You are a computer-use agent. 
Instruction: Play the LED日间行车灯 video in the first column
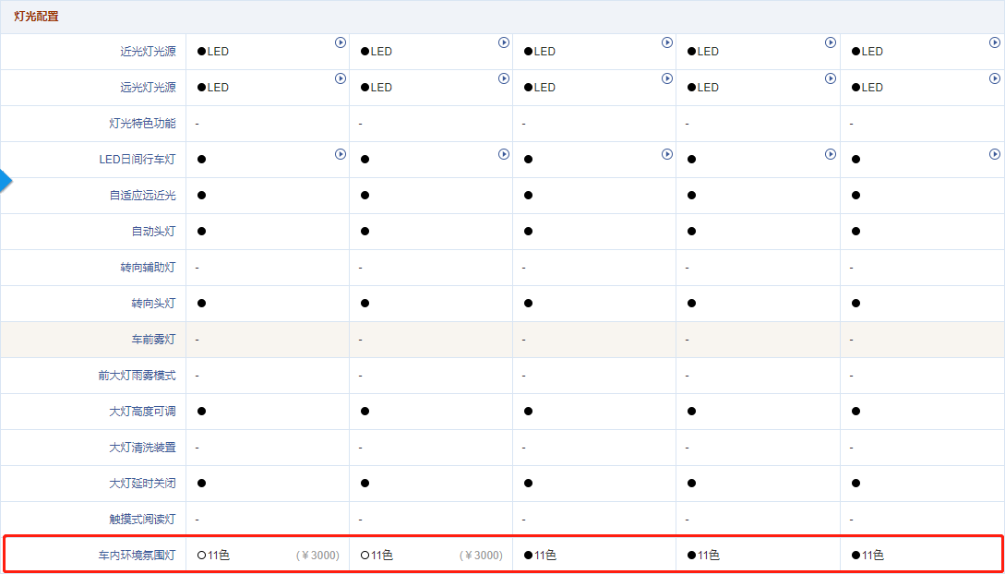point(340,154)
